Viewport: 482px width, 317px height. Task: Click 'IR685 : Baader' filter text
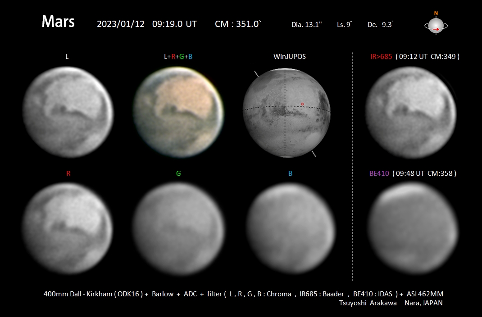click(x=322, y=294)
